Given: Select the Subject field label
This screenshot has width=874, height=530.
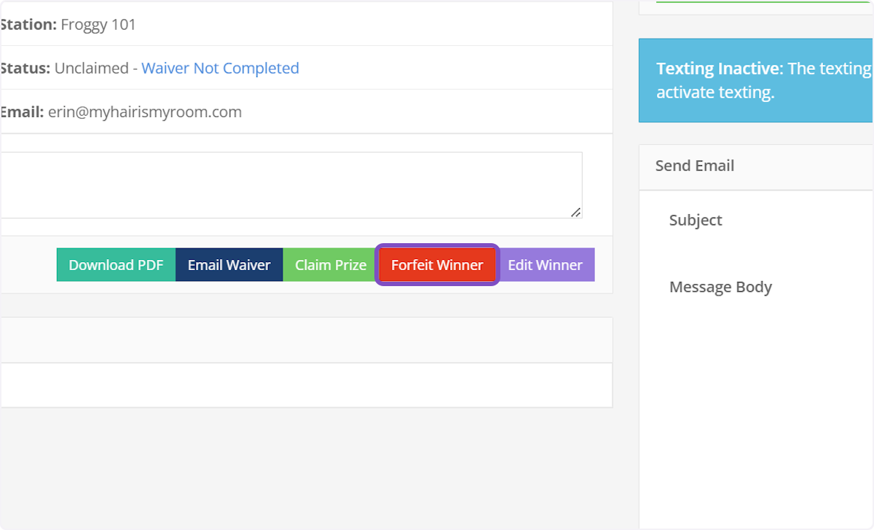Looking at the screenshot, I should (x=696, y=221).
